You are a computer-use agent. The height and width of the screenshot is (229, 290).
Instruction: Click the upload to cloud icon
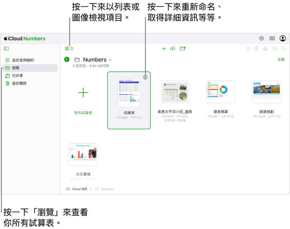click(172, 49)
